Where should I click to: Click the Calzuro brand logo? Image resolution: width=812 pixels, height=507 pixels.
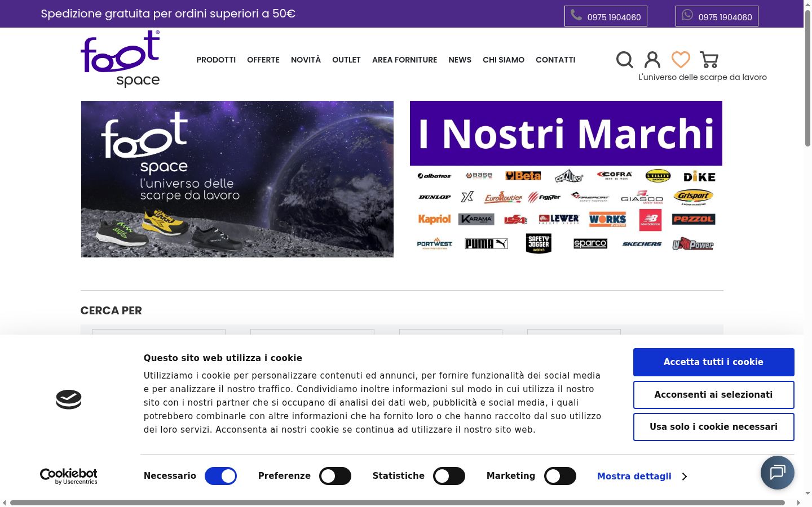(569, 176)
